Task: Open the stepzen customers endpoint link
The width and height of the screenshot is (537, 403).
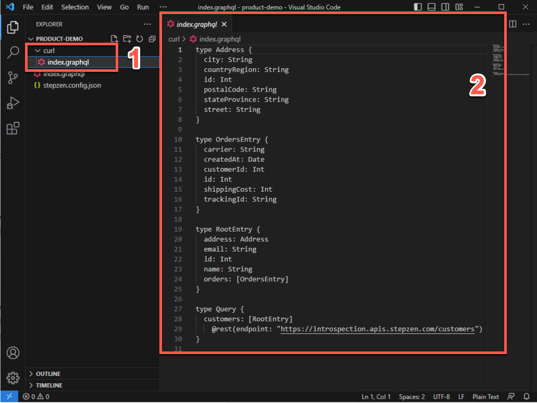Action: [x=377, y=329]
